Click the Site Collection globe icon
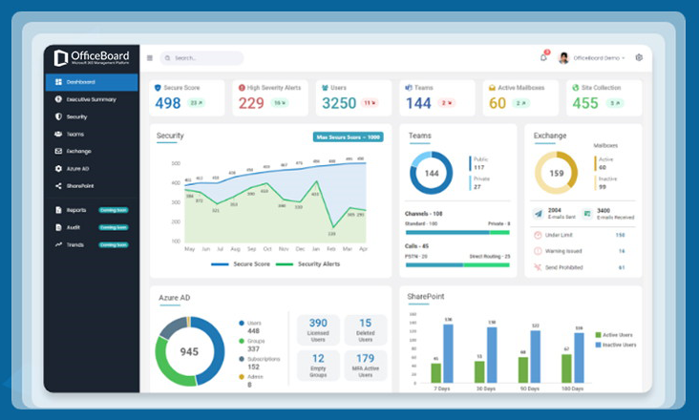 [x=576, y=88]
